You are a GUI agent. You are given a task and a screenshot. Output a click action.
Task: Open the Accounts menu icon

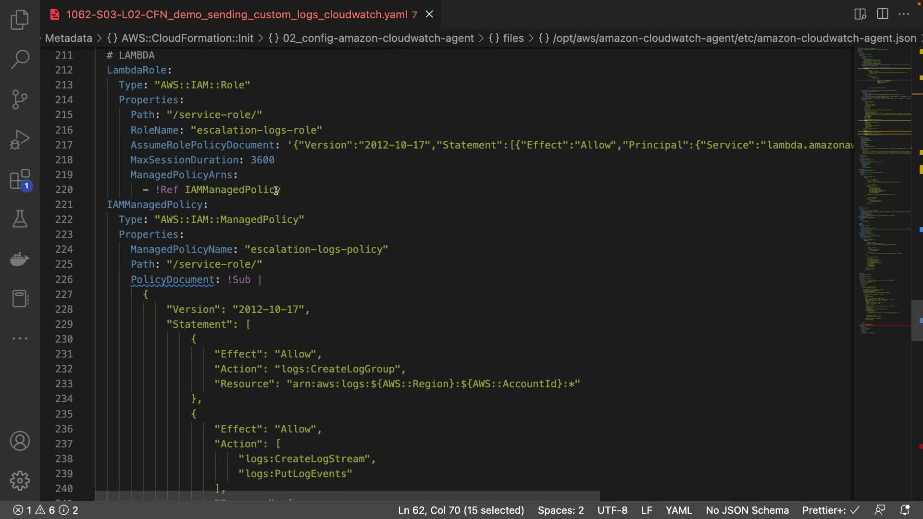(20, 441)
